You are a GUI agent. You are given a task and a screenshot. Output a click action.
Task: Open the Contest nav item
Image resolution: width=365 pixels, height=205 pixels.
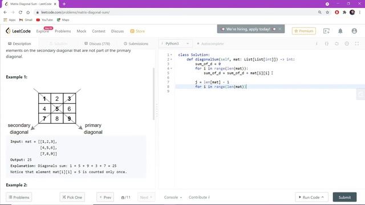click(x=99, y=31)
